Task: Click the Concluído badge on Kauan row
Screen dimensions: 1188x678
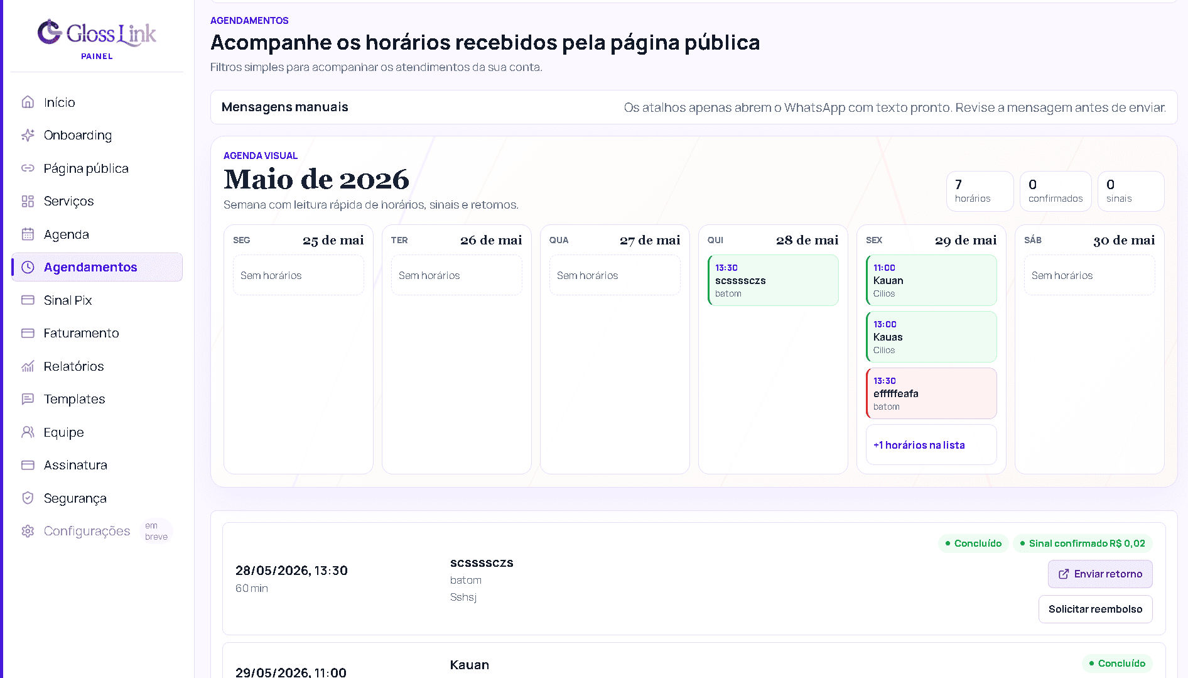Action: point(1117,663)
